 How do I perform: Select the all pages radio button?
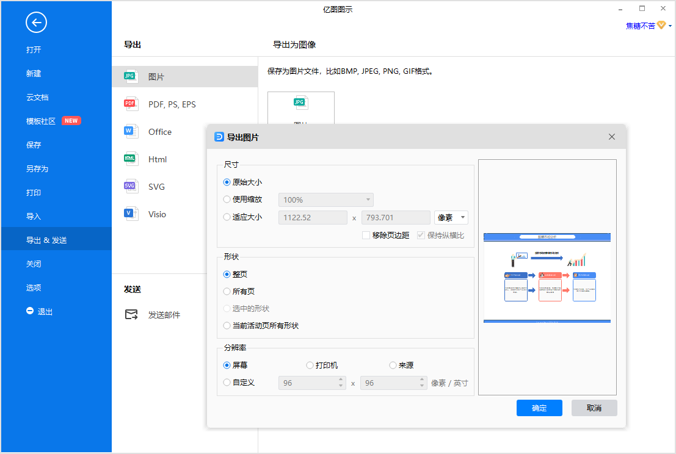point(227,292)
